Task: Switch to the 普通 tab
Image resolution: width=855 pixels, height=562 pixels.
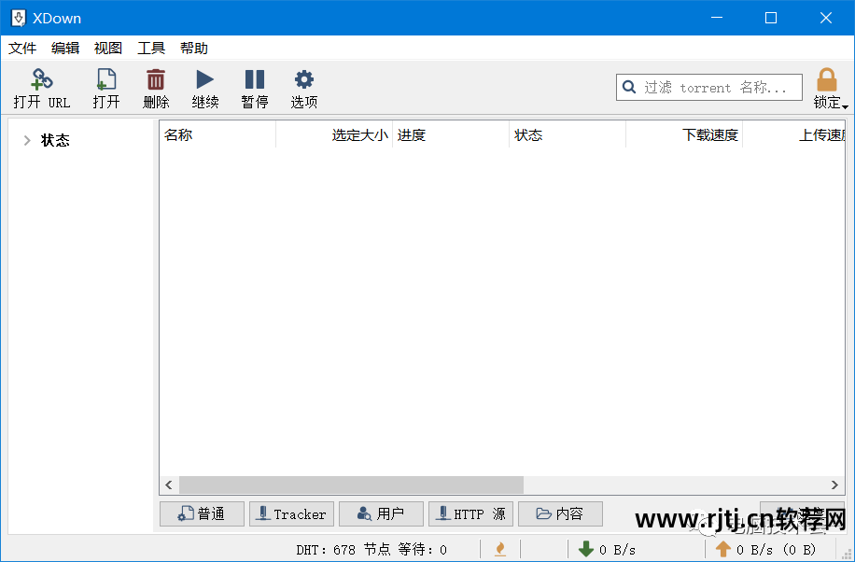Action: [x=202, y=514]
